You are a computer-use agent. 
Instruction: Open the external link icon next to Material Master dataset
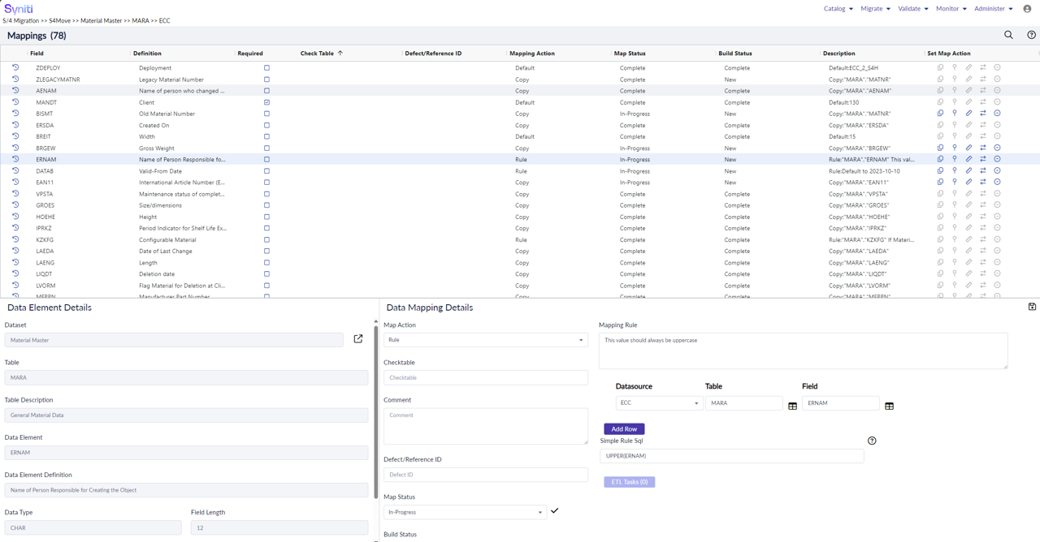(357, 339)
